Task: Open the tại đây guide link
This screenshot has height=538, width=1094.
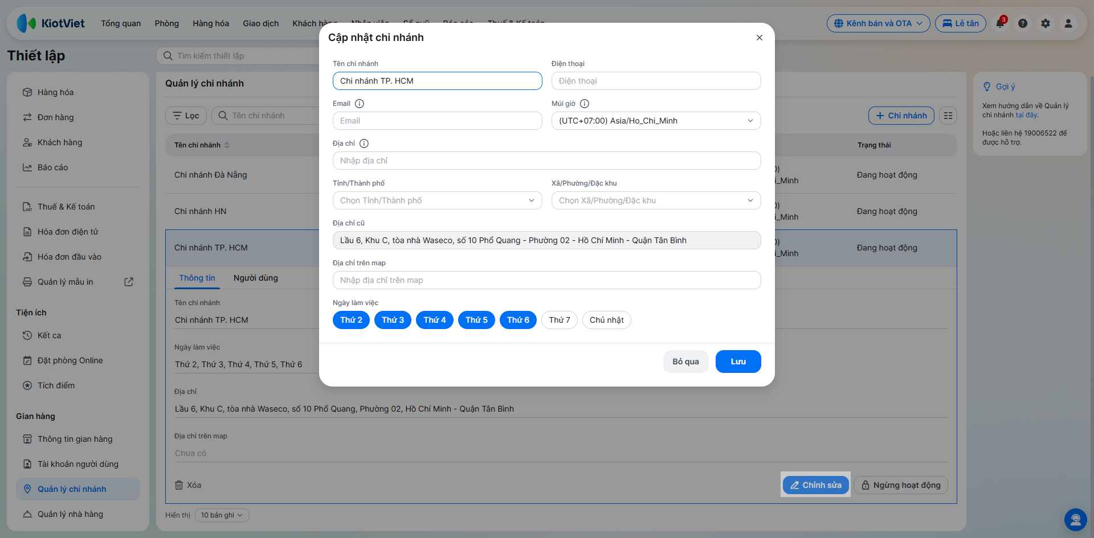Action: (1026, 115)
